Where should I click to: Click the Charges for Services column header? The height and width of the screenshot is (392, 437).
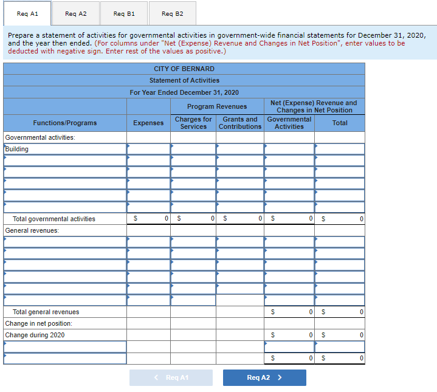[x=193, y=123]
